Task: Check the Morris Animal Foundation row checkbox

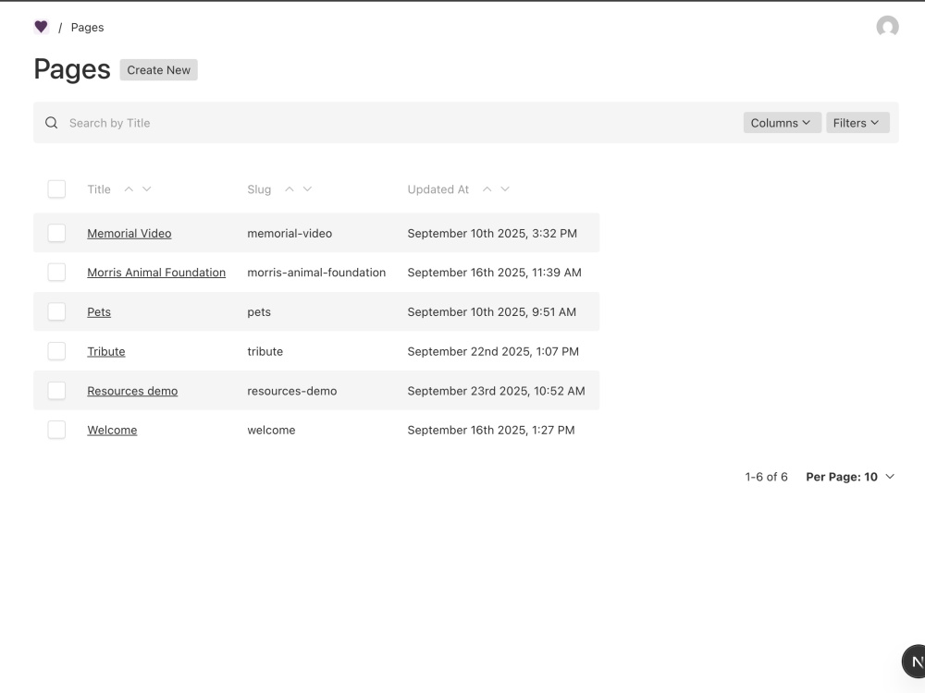Action: 56,273
